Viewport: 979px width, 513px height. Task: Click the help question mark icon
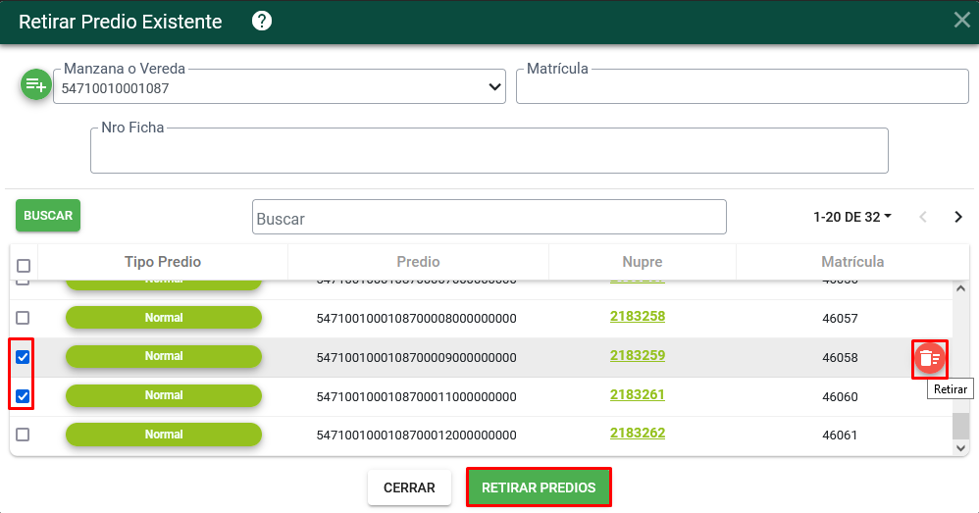262,22
